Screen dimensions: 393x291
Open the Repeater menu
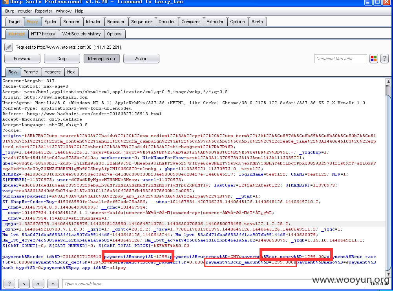44,11
